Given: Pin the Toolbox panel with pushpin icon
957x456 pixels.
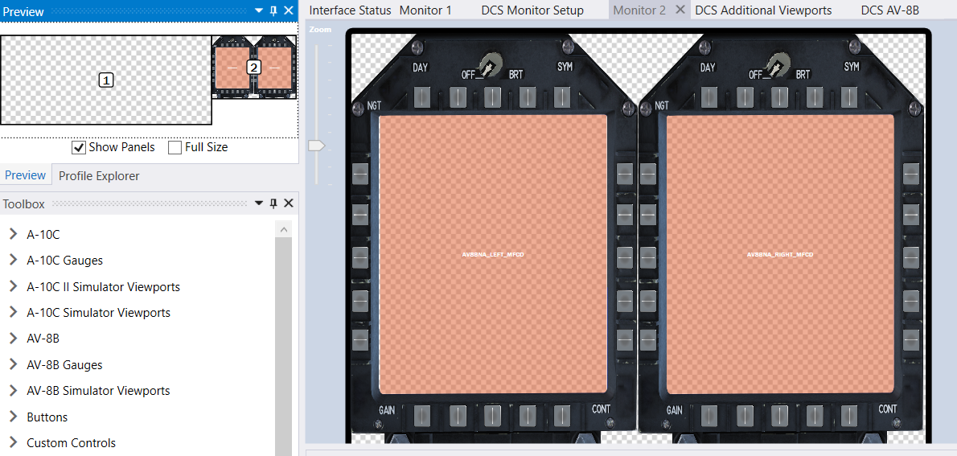Looking at the screenshot, I should click(273, 203).
